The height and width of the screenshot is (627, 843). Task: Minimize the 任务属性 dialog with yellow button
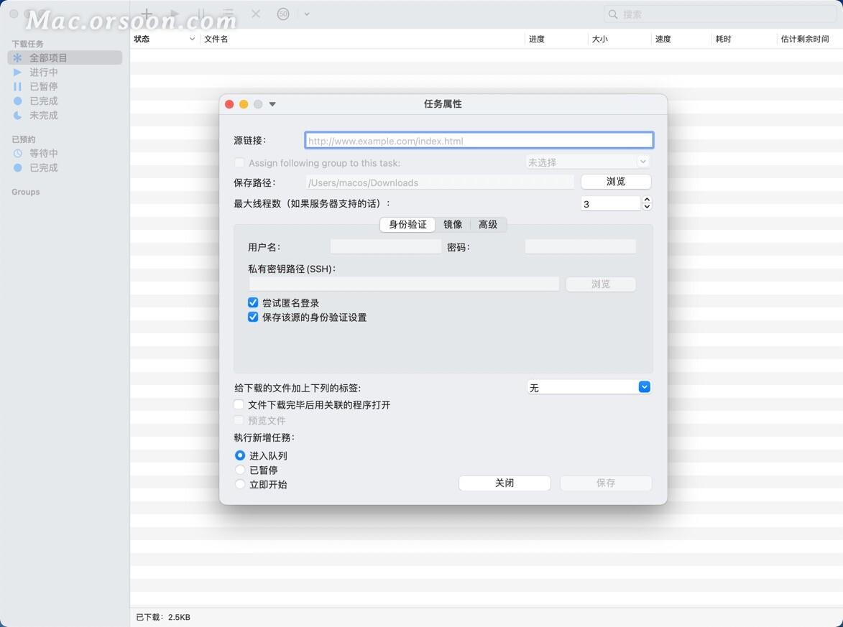point(244,104)
